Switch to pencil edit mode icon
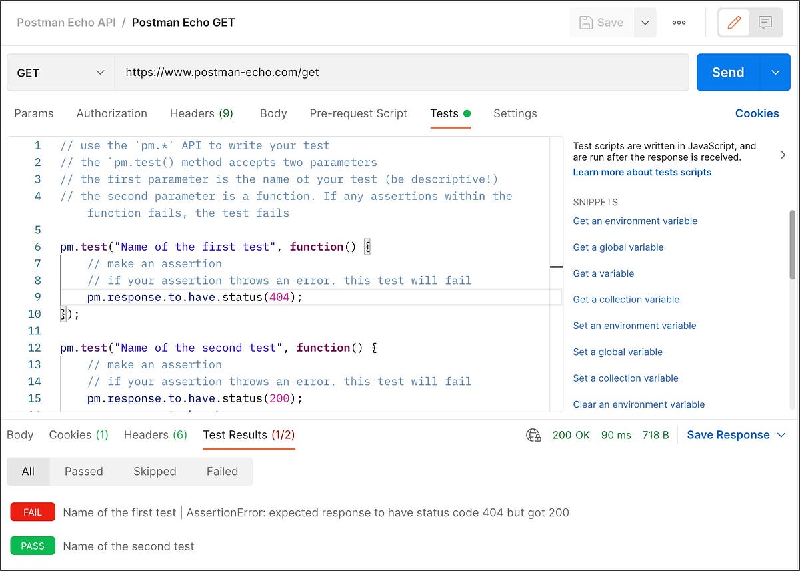 tap(734, 23)
